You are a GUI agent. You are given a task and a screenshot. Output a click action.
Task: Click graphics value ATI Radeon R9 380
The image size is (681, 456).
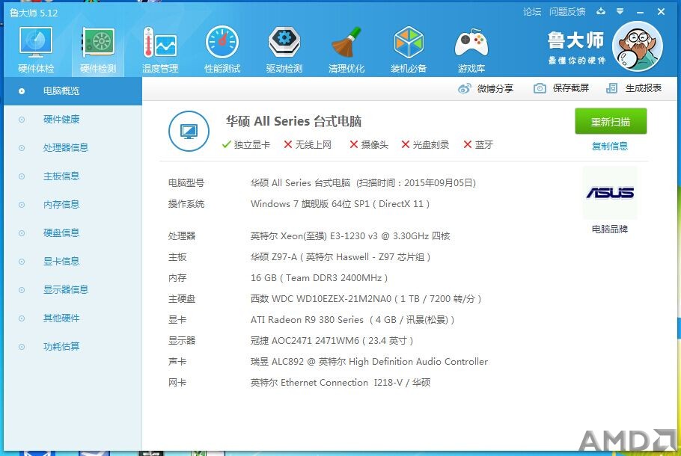click(x=352, y=320)
